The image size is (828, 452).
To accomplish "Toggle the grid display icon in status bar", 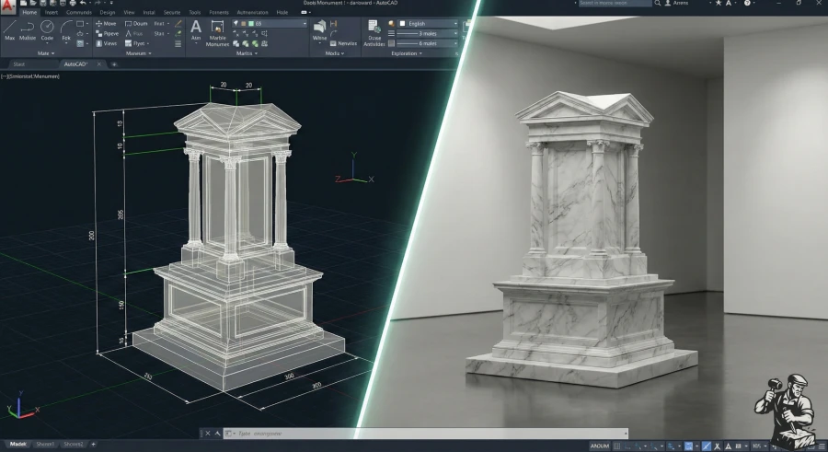I will tap(616, 446).
